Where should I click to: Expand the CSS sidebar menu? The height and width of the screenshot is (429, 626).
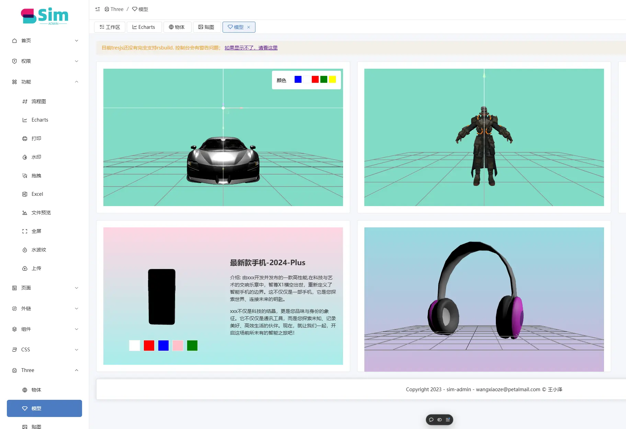click(x=45, y=350)
